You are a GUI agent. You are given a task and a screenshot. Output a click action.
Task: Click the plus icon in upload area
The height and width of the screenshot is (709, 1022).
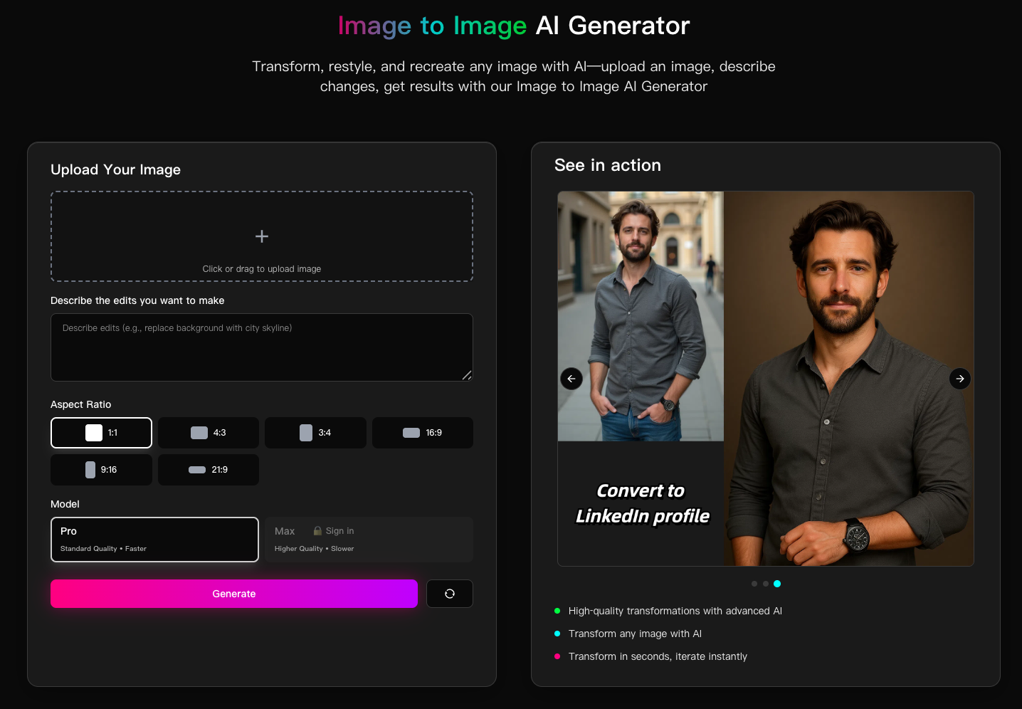coord(262,236)
